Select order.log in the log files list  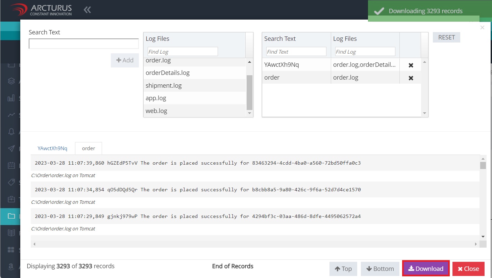pos(195,62)
